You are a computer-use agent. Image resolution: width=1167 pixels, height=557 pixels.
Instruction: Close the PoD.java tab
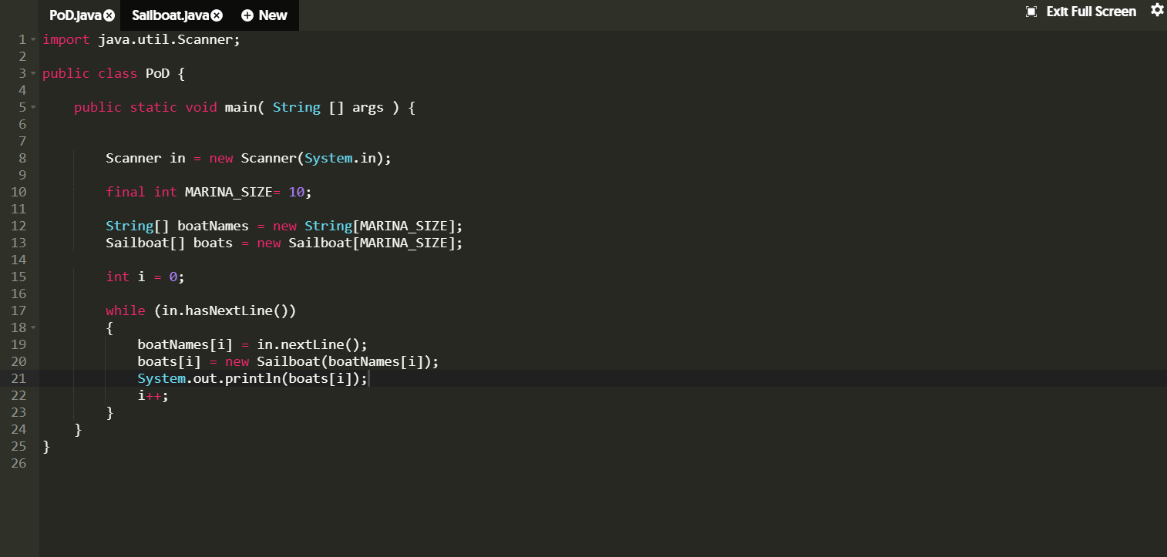point(109,15)
